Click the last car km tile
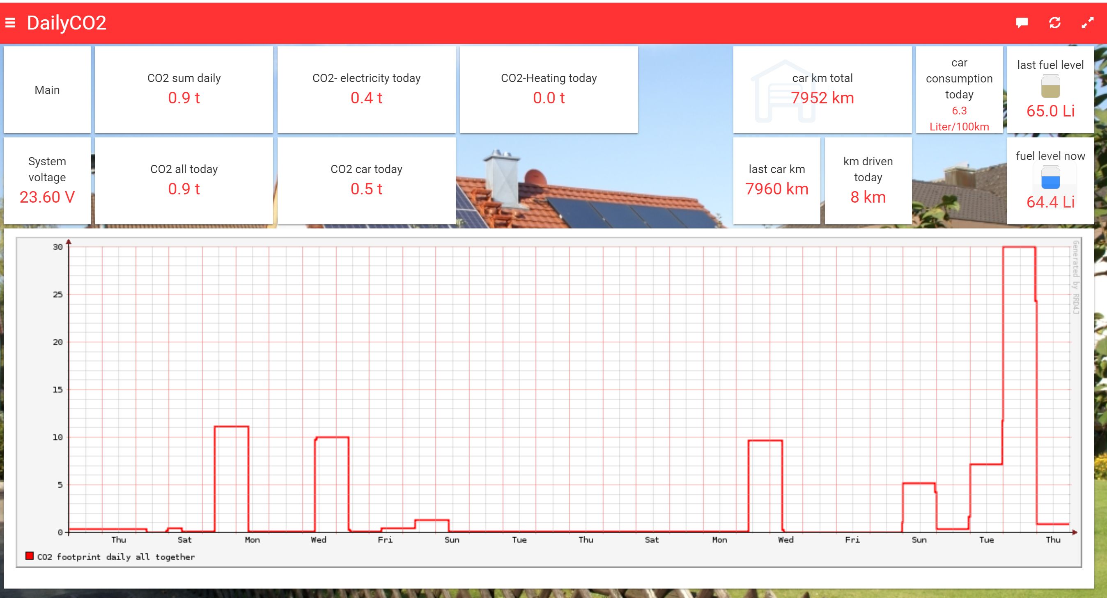Viewport: 1107px width, 598px height. coord(776,181)
